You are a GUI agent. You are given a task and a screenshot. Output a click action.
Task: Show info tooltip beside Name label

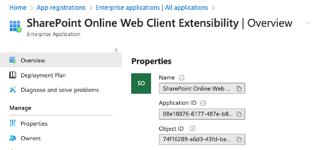pos(182,78)
